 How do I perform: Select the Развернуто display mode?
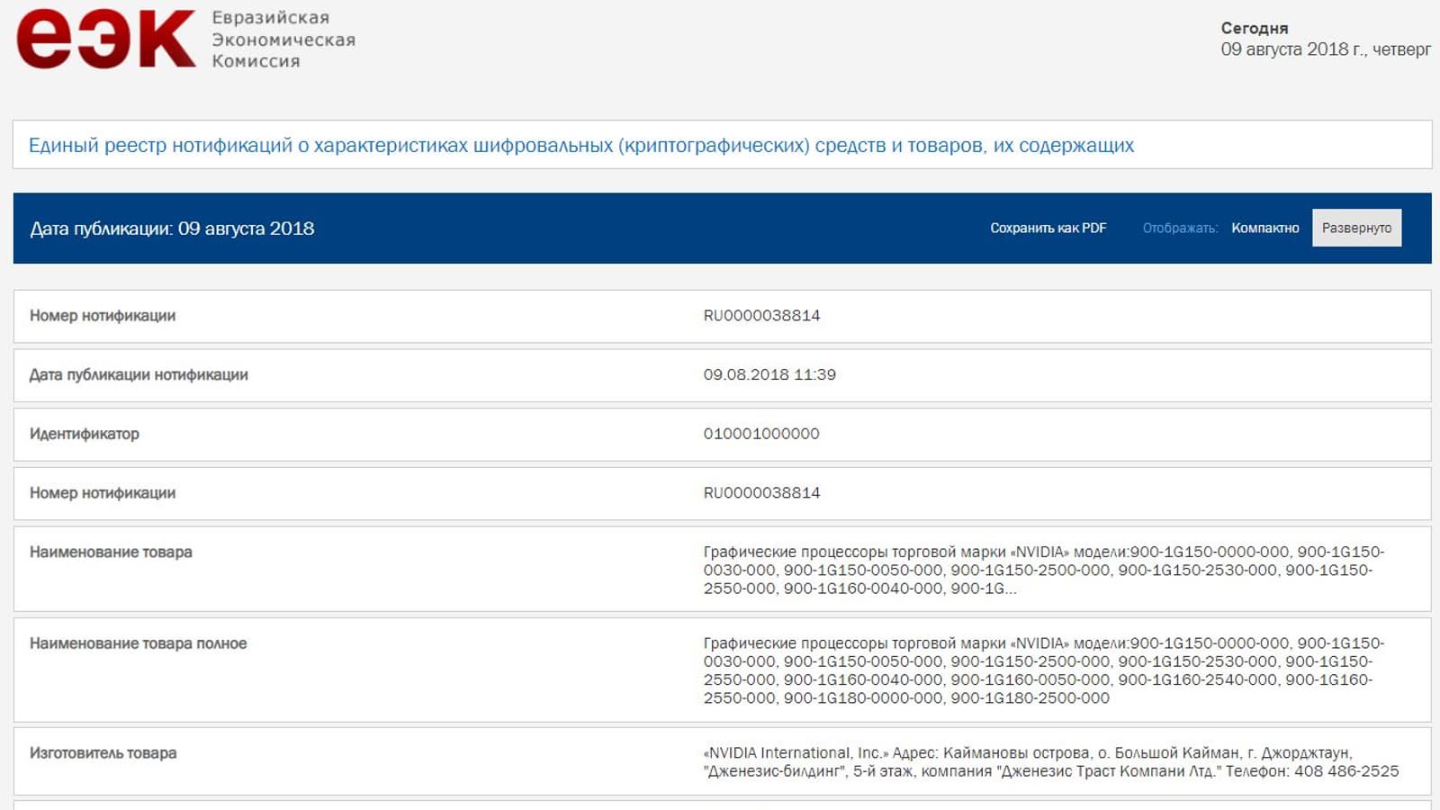click(1356, 228)
